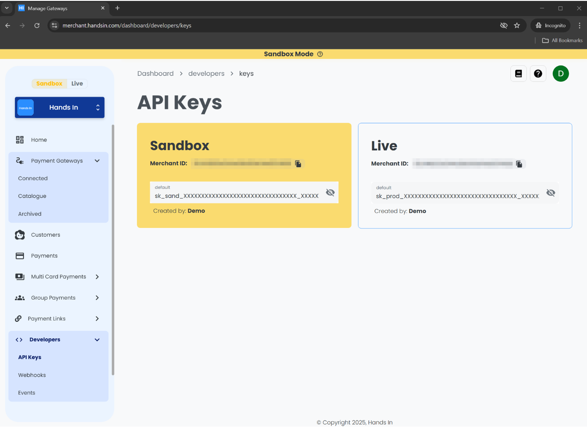Collapse the Developers section
Image resolution: width=587 pixels, height=427 pixels.
(97, 340)
